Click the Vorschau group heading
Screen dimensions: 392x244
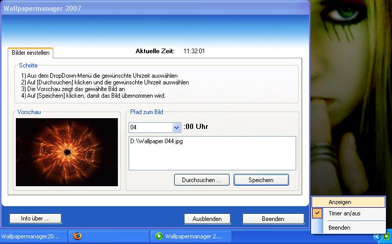point(29,112)
